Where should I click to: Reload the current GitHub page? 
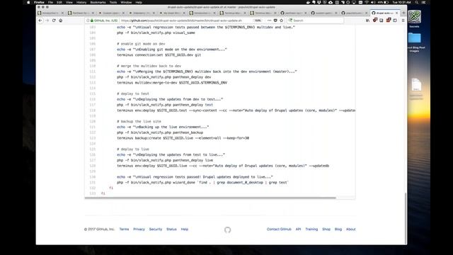[x=54, y=21]
